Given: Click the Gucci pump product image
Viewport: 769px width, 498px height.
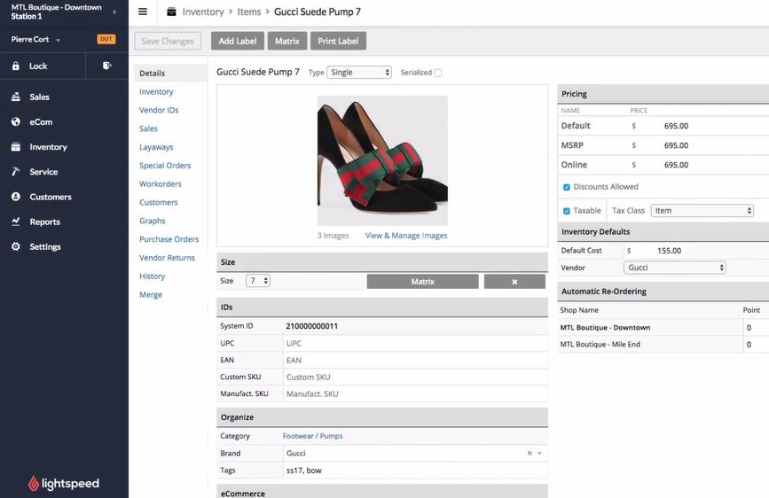Looking at the screenshot, I should pyautogui.click(x=382, y=160).
